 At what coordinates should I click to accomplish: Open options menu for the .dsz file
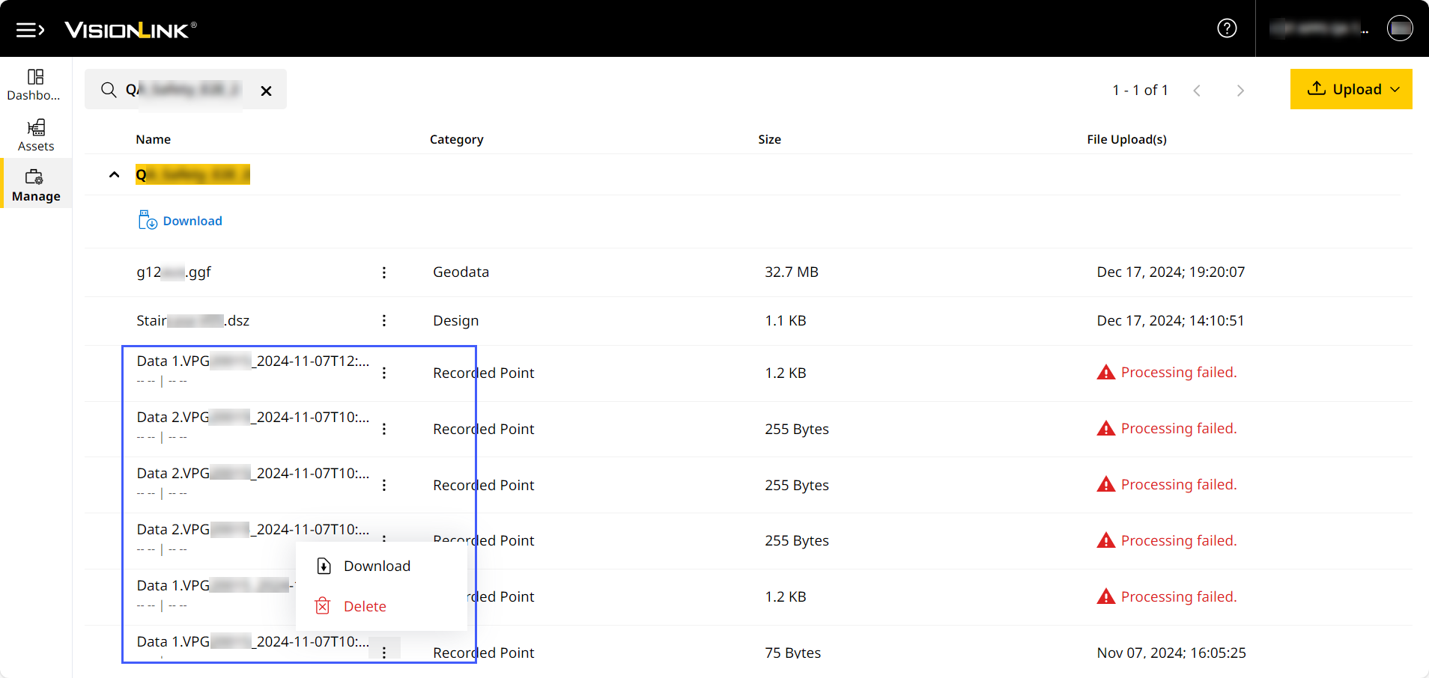coord(384,321)
